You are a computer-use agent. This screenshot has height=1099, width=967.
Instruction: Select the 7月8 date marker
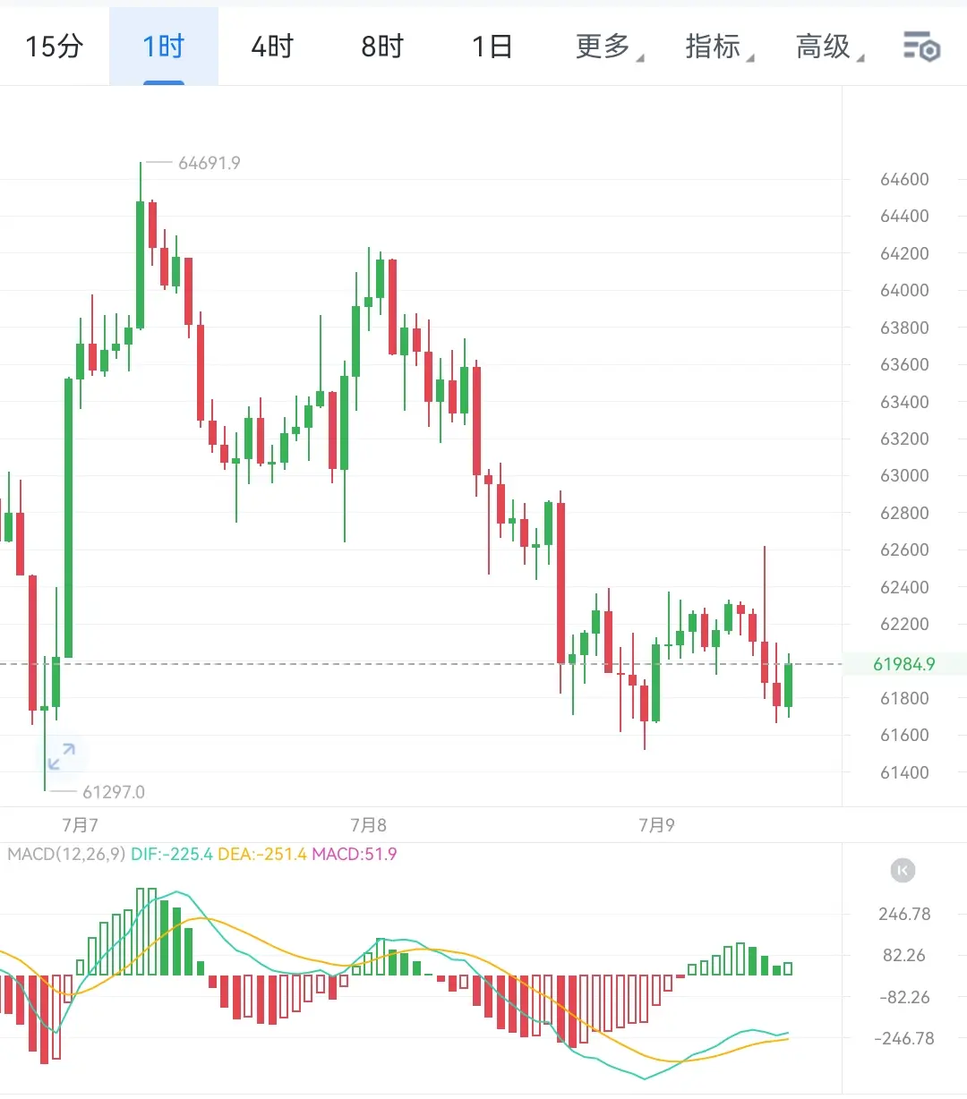coord(368,825)
